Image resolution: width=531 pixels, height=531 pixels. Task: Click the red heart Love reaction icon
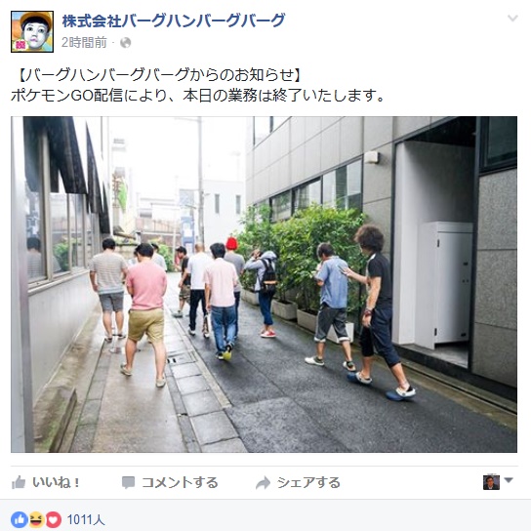point(54,519)
